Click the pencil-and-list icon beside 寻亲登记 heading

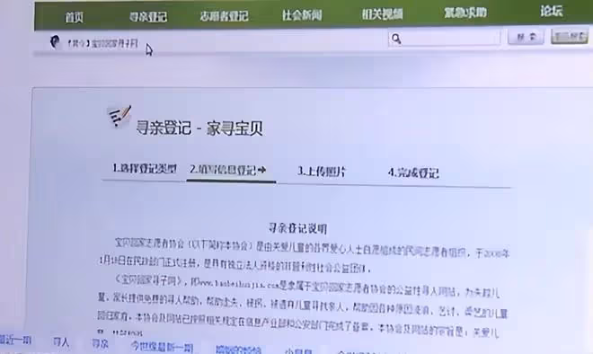tap(119, 117)
